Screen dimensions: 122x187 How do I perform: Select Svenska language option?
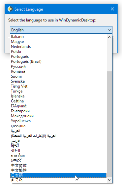point(58,81)
